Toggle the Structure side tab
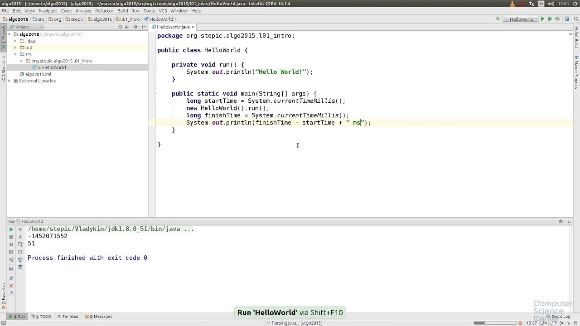This screenshot has width=580, height=326. pyautogui.click(x=3, y=69)
